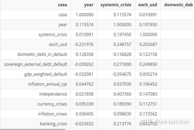
Task: Select the cell with value -0.054670
Action: click(x=122, y=74)
